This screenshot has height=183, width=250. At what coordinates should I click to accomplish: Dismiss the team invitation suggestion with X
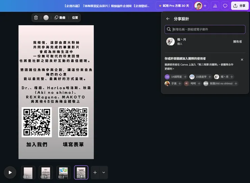pyautogui.click(x=242, y=60)
